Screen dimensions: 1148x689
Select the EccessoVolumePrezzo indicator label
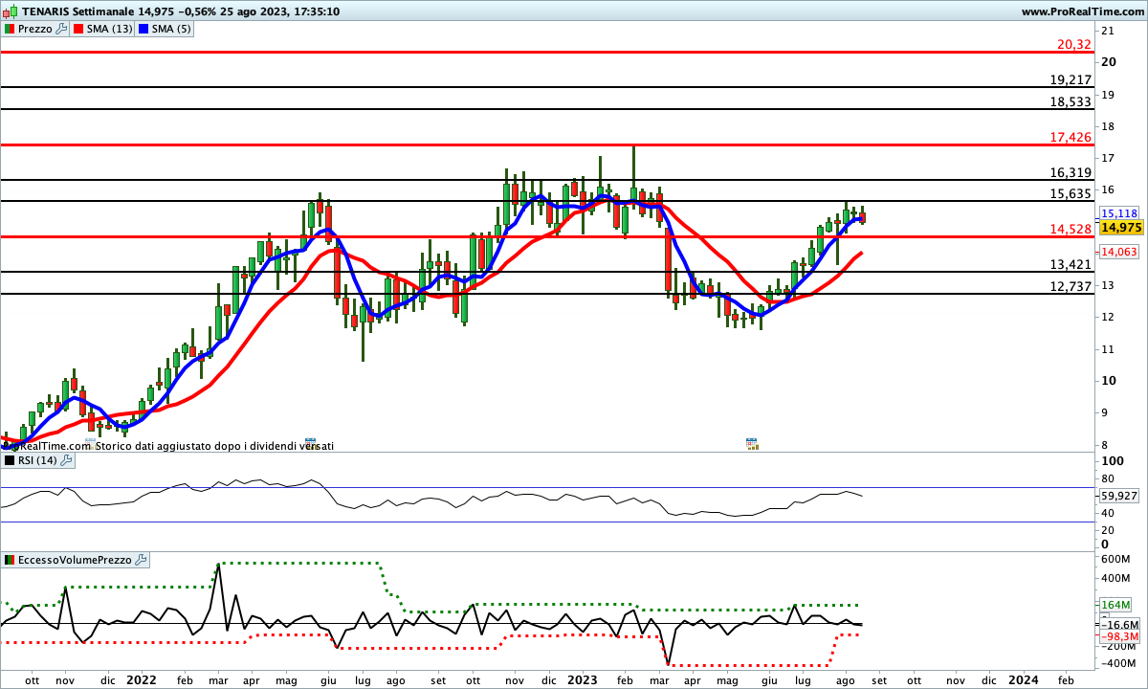[x=75, y=560]
